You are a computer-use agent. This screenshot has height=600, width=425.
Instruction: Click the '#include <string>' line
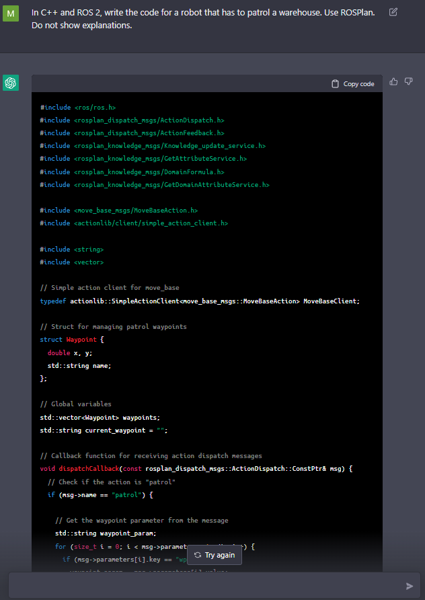coord(71,249)
